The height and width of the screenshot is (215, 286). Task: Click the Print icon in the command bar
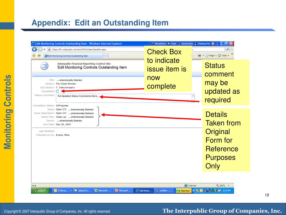199,55
